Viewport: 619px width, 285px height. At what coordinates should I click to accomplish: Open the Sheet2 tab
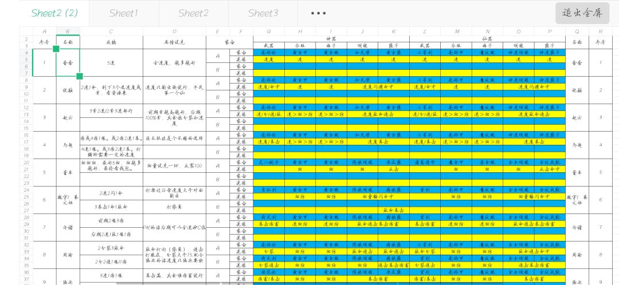tap(194, 13)
